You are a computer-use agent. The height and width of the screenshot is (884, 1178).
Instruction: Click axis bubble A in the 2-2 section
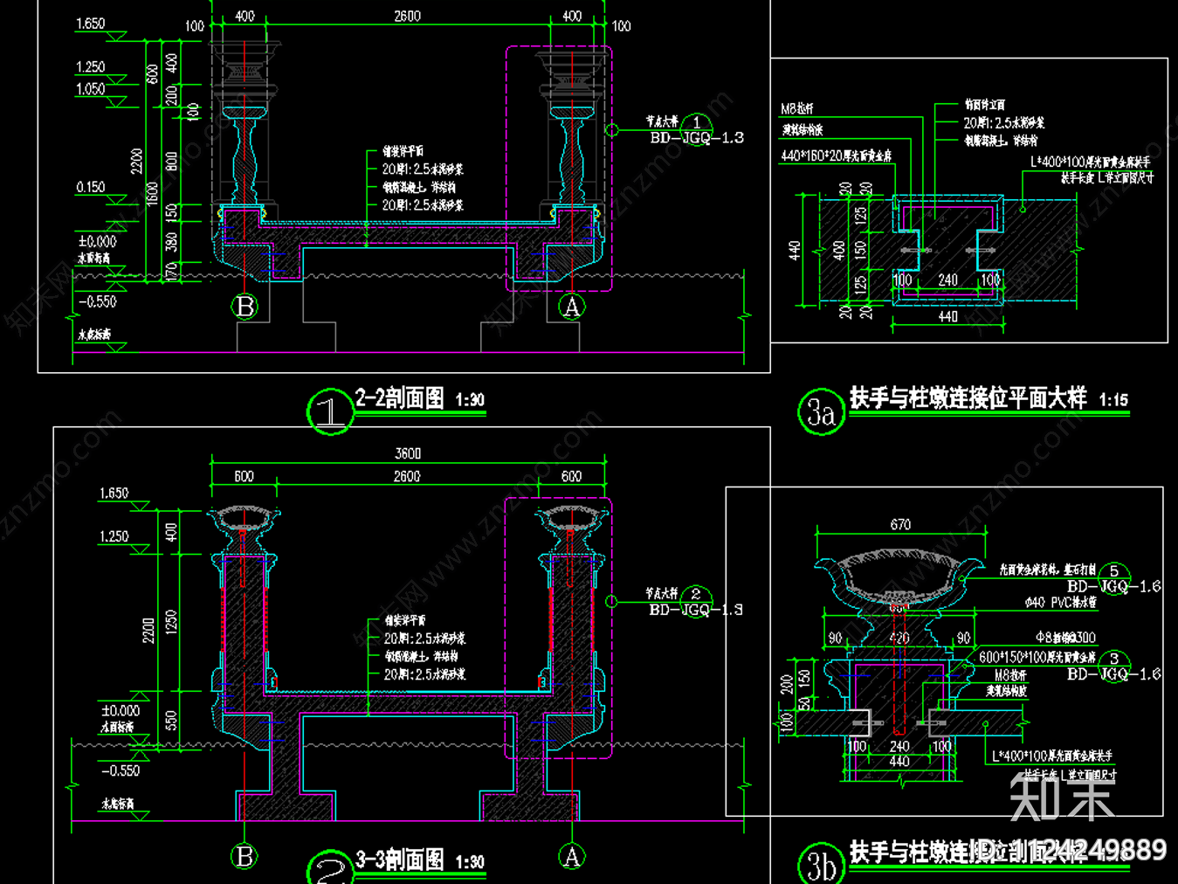(571, 307)
